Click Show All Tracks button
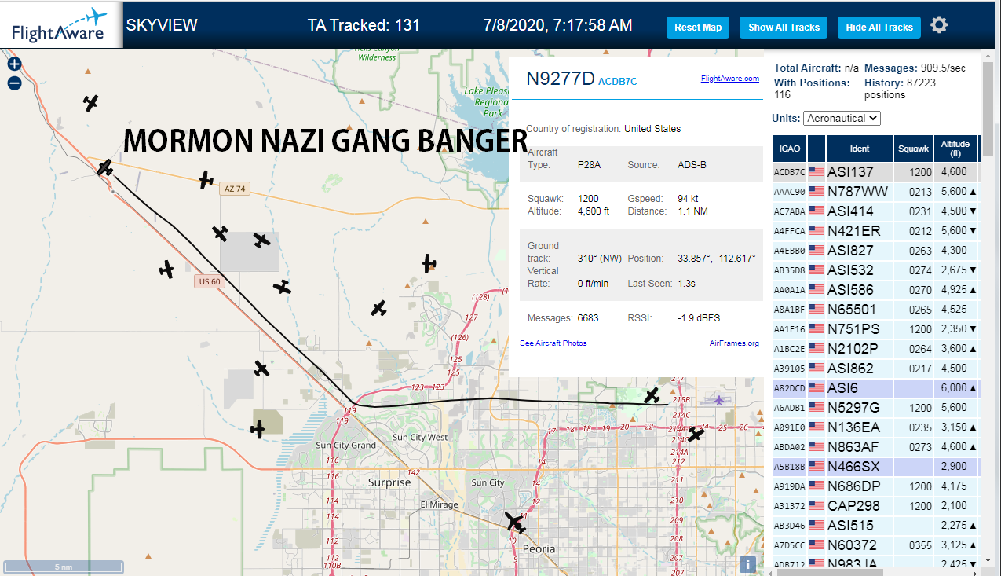This screenshot has height=576, width=1001. point(784,27)
